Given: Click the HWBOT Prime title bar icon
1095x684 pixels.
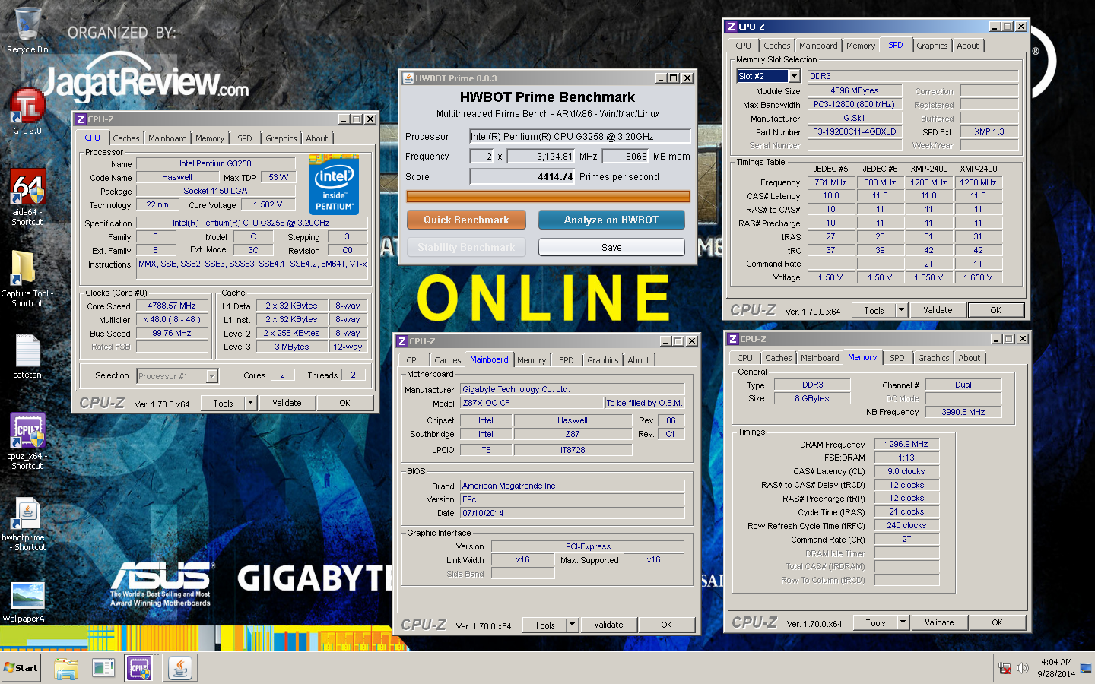Looking at the screenshot, I should 408,78.
